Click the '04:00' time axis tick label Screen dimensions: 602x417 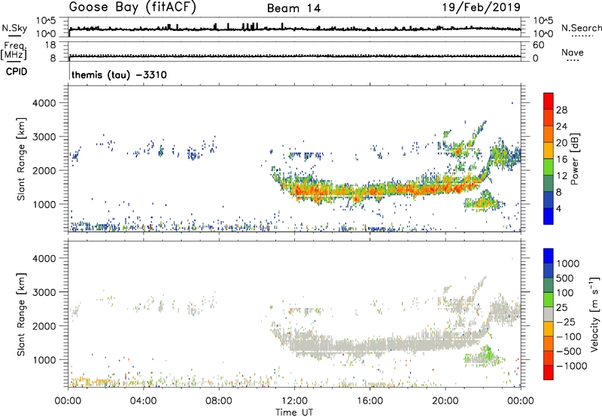[143, 401]
